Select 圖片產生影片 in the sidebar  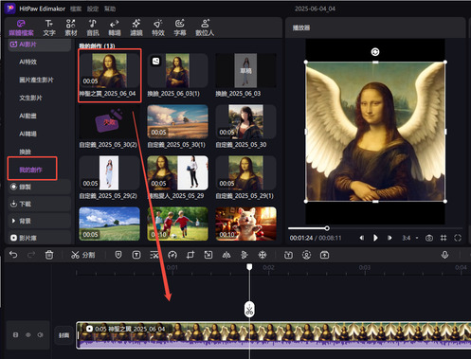click(36, 80)
